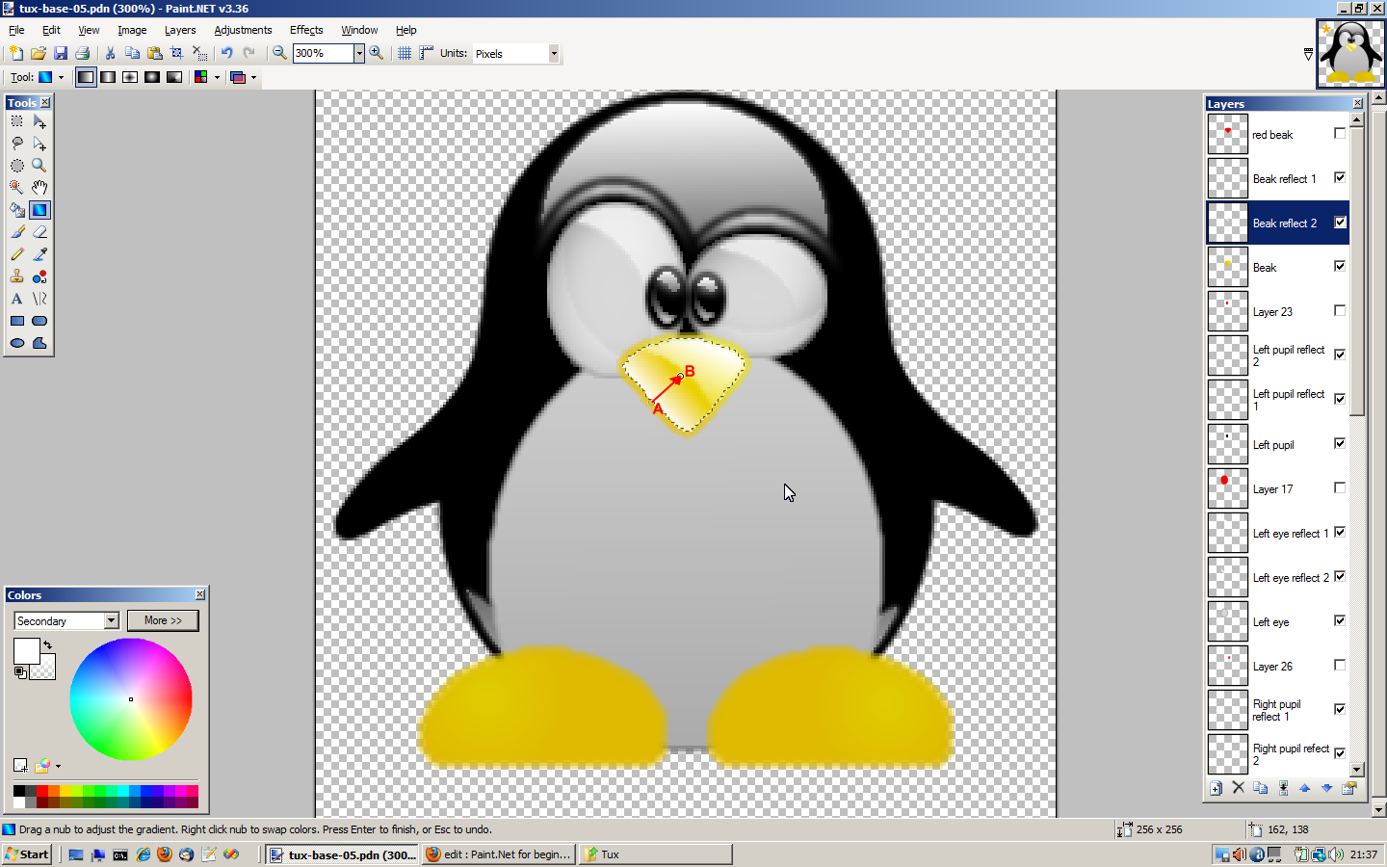The image size is (1387, 867).
Task: Click Move Layer Up arrow icon
Action: [1305, 788]
